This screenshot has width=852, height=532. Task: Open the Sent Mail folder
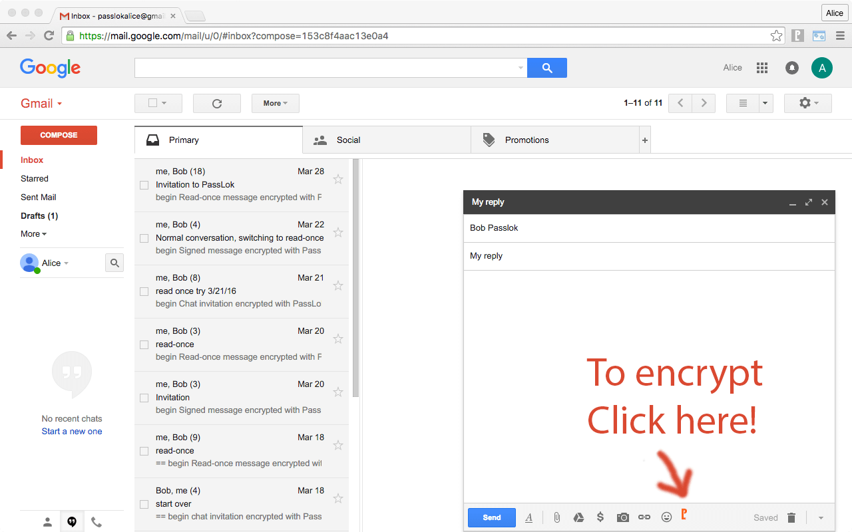point(39,198)
